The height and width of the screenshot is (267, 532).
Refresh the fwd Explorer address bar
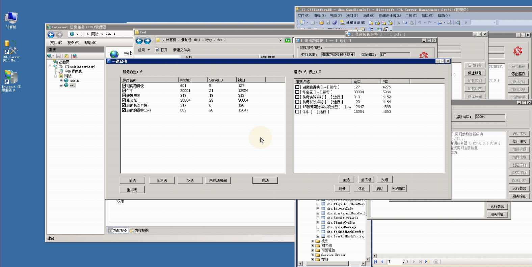coord(287,40)
